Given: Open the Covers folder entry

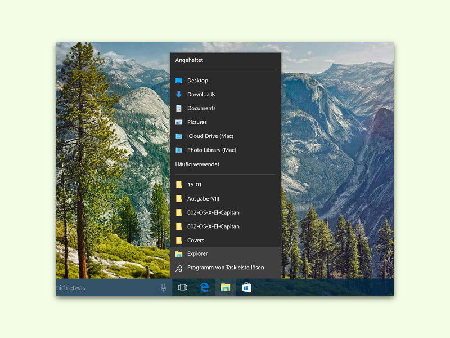Looking at the screenshot, I should tap(226, 241).
